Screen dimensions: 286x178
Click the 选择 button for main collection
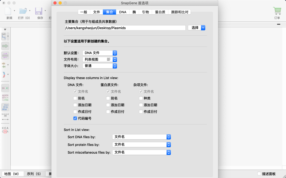(195, 28)
